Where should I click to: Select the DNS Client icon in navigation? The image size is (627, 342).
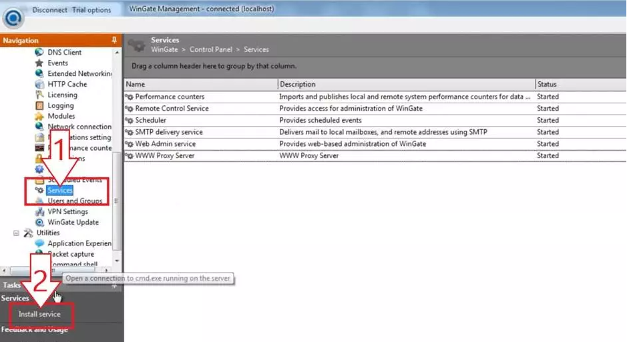click(39, 53)
